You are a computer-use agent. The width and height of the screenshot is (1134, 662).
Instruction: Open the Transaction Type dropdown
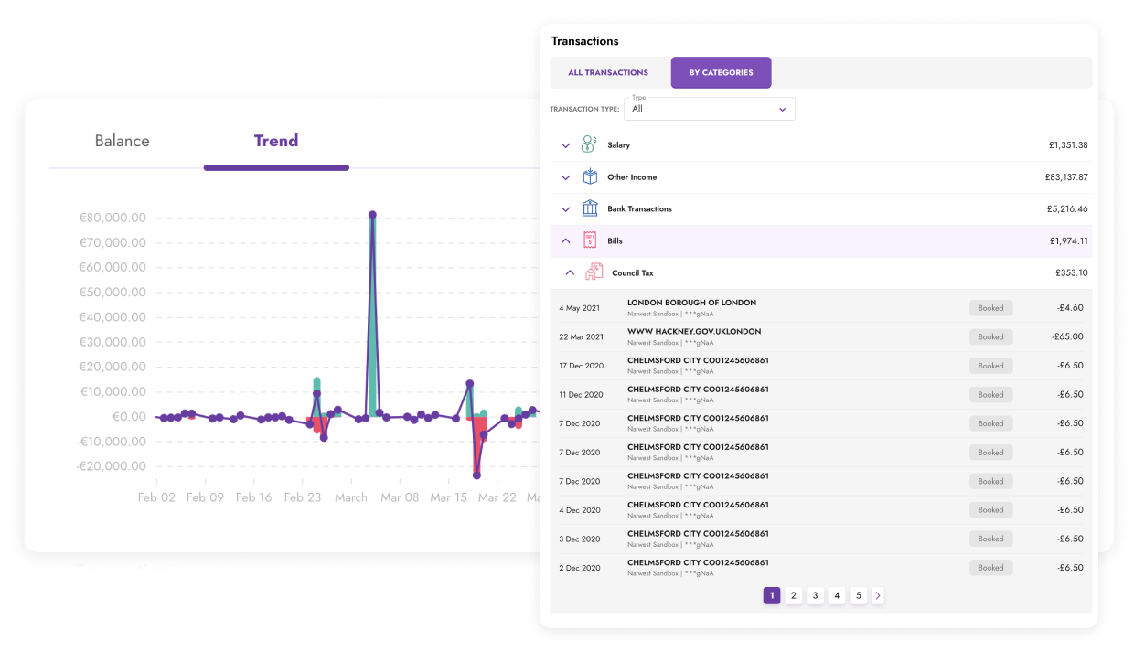(709, 109)
